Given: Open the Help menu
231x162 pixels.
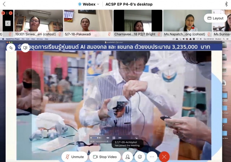Looking at the screenshot, I should click(x=46, y=39).
